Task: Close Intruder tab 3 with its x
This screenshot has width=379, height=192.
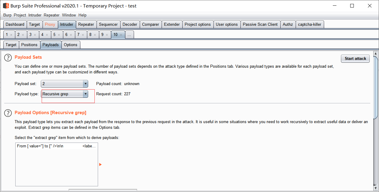Action: pyautogui.click(x=35, y=35)
